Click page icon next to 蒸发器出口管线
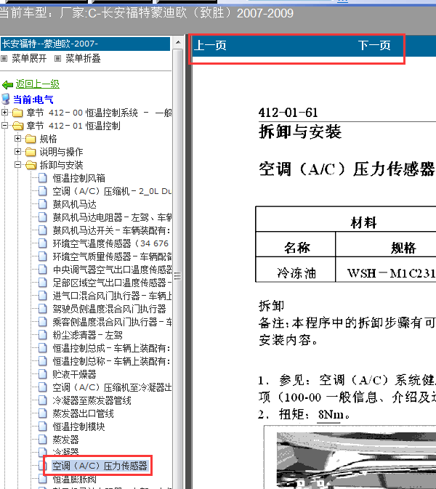The height and width of the screenshot is (489, 436). click(x=42, y=413)
